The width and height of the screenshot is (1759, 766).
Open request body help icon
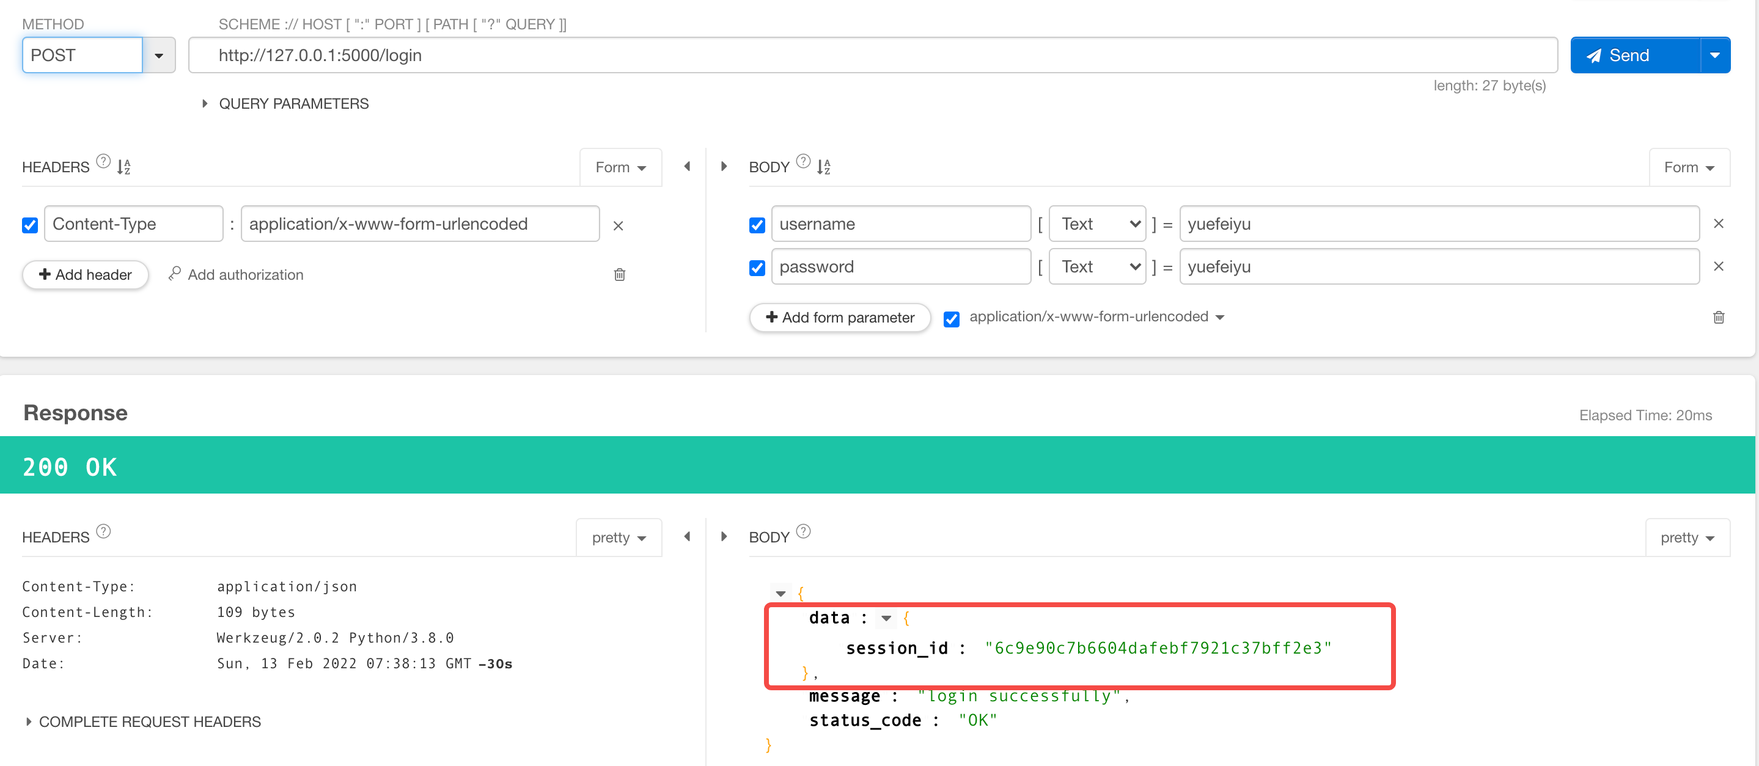point(803,162)
